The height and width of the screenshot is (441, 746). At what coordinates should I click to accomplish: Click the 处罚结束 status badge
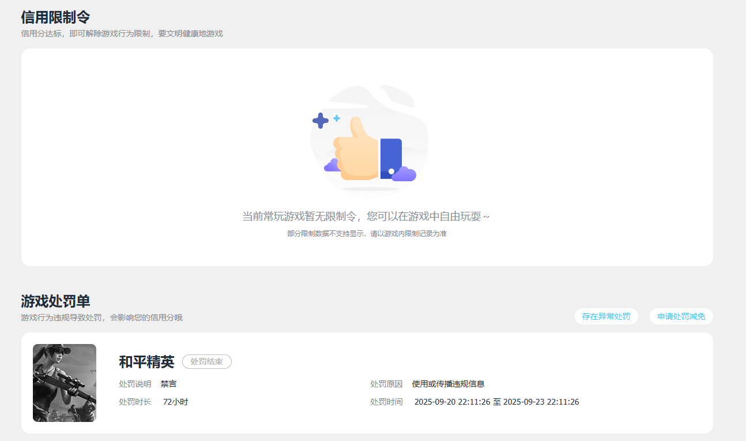(207, 361)
